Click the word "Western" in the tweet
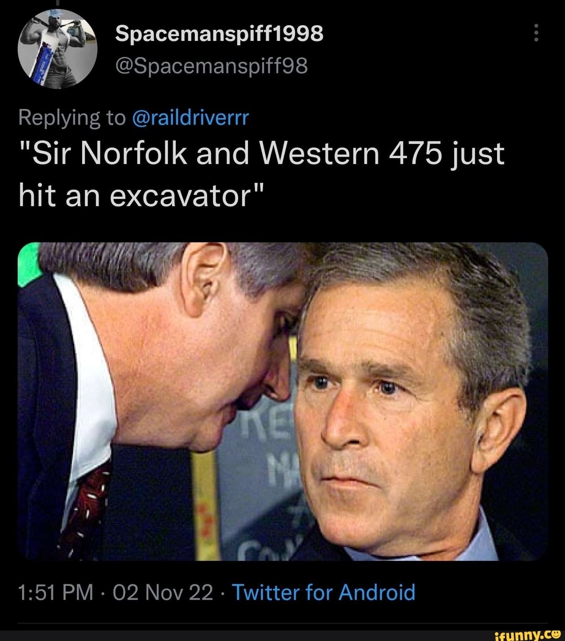 320,154
